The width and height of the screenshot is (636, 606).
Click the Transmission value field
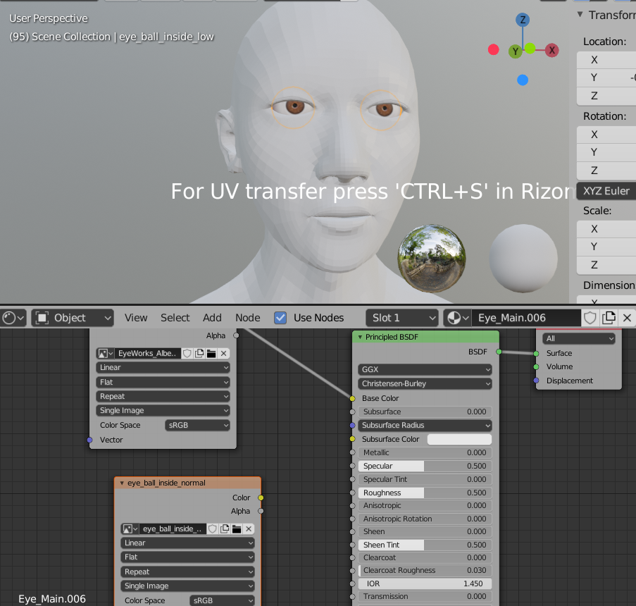pos(425,597)
